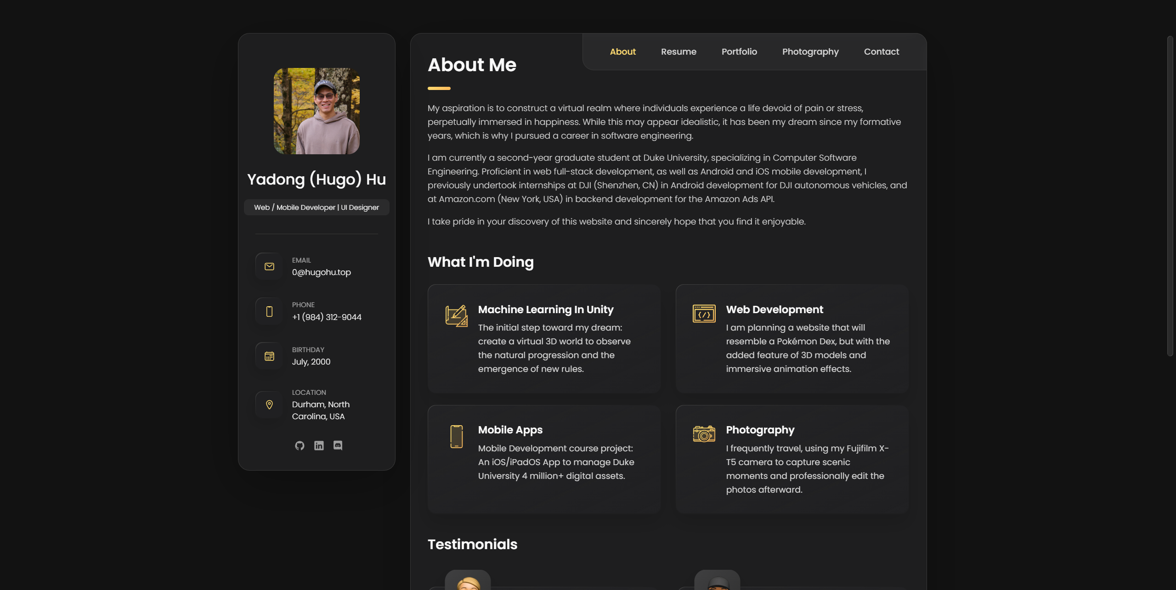
Task: Open the Contact tab
Action: 881,52
